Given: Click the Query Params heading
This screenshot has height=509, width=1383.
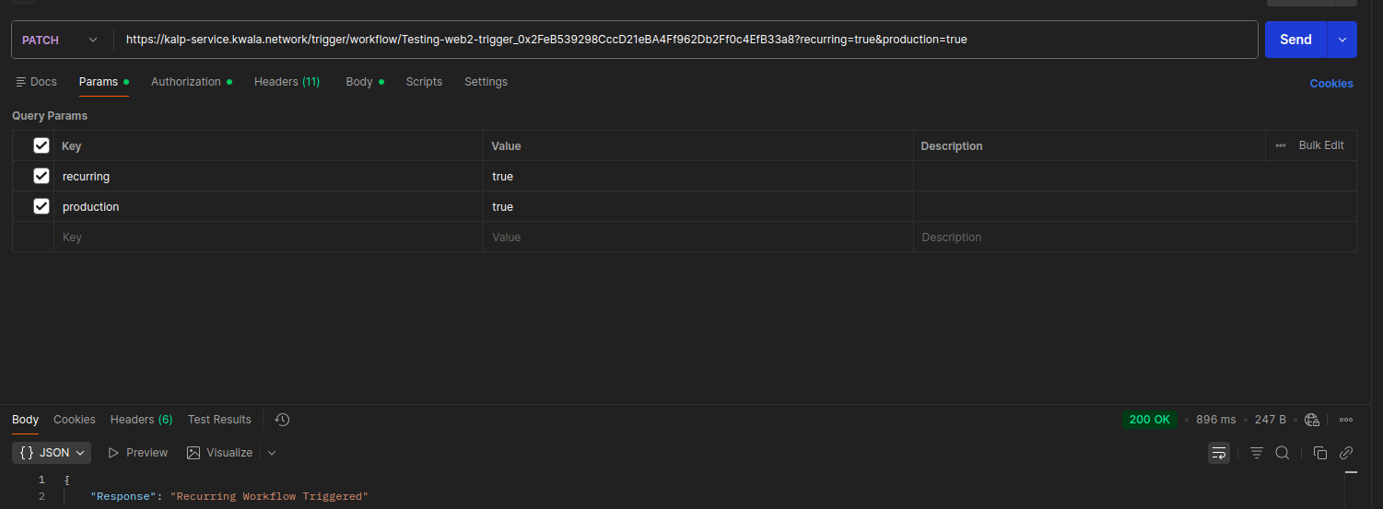Looking at the screenshot, I should pyautogui.click(x=50, y=116).
